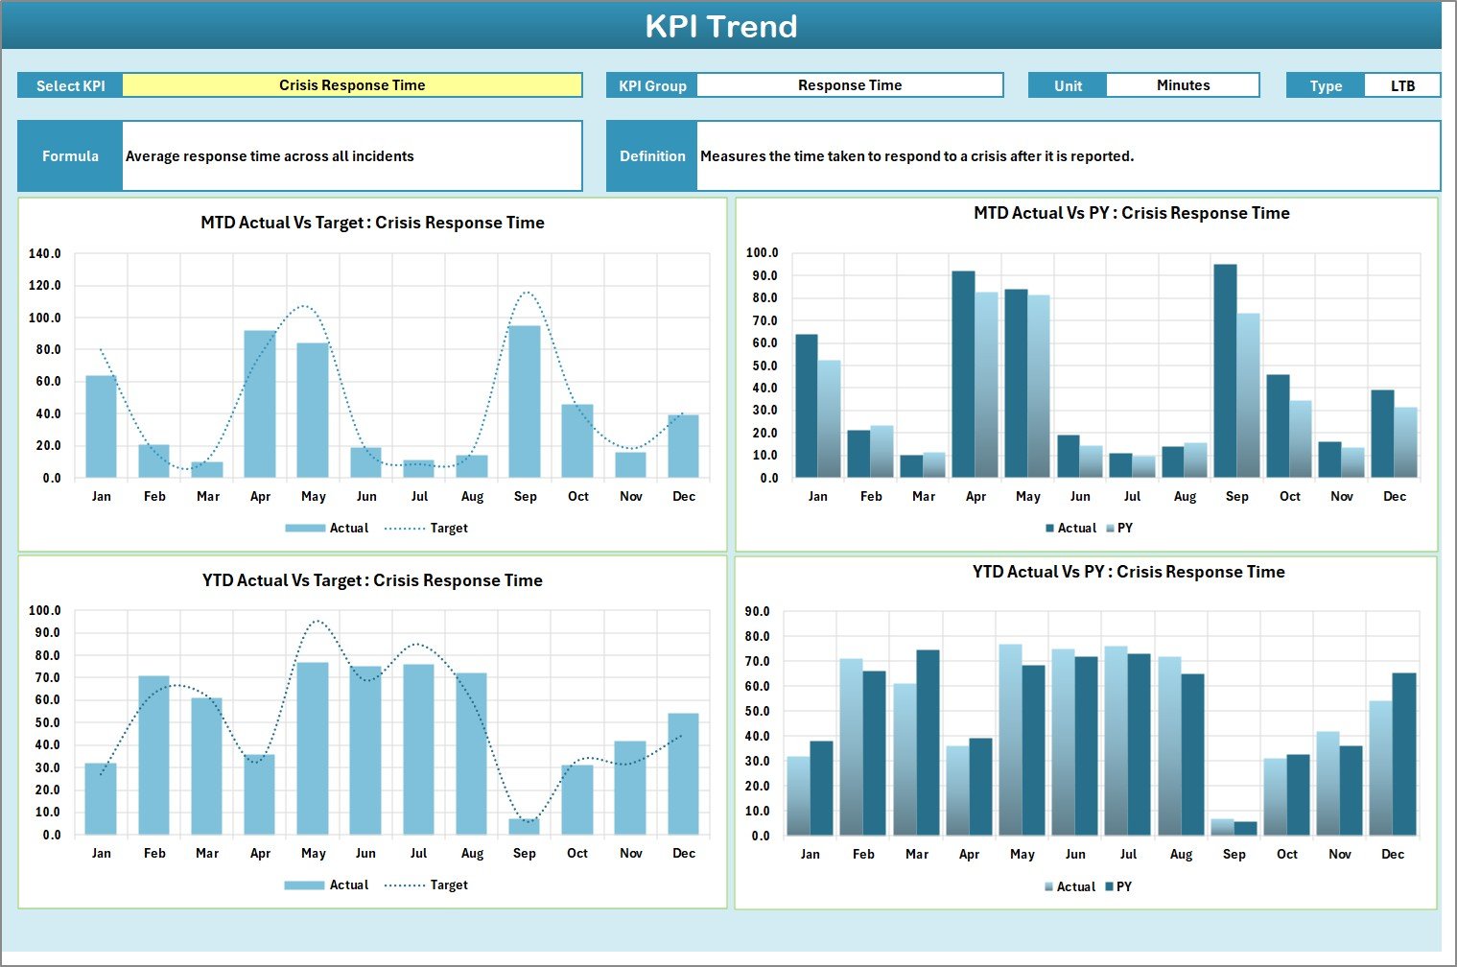The image size is (1457, 967).
Task: Select the Type cell showing LTB
Action: coord(1401,85)
